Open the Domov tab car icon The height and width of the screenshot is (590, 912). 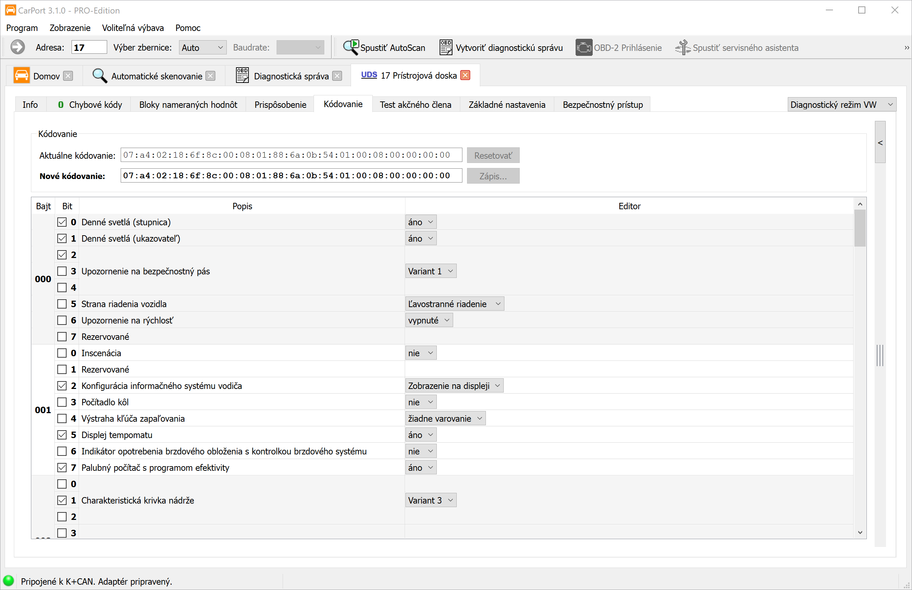coord(21,75)
